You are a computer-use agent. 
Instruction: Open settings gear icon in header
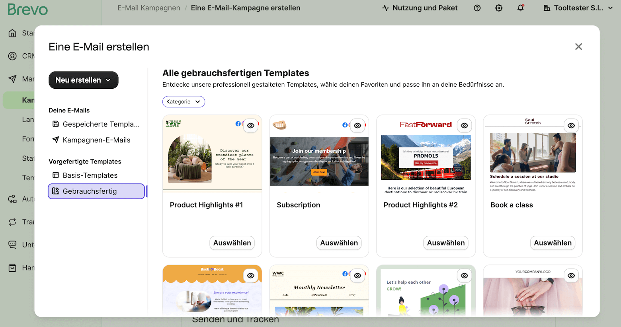(499, 8)
